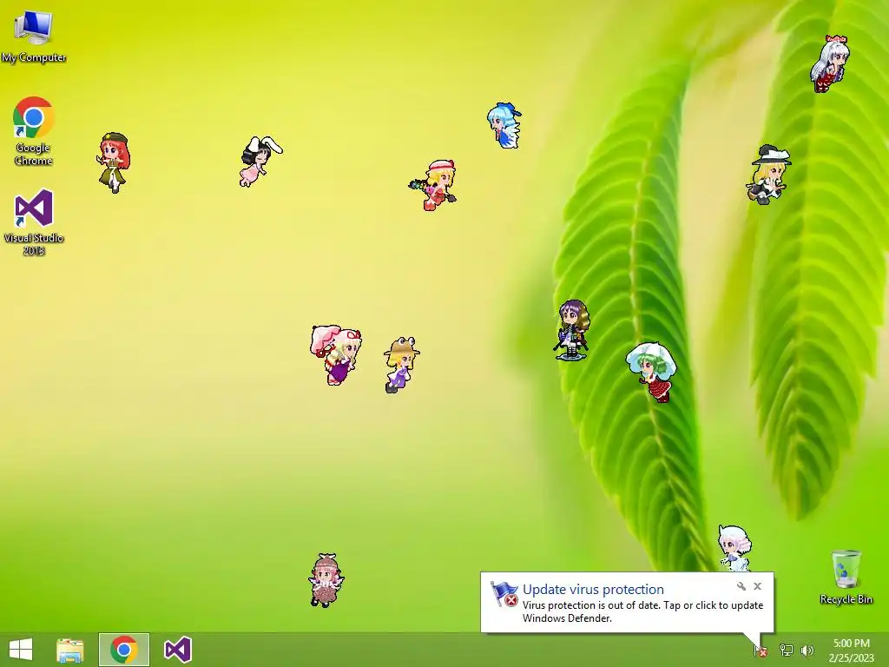889x667 pixels.
Task: Open the Action Center flag tray icon
Action: tap(761, 650)
